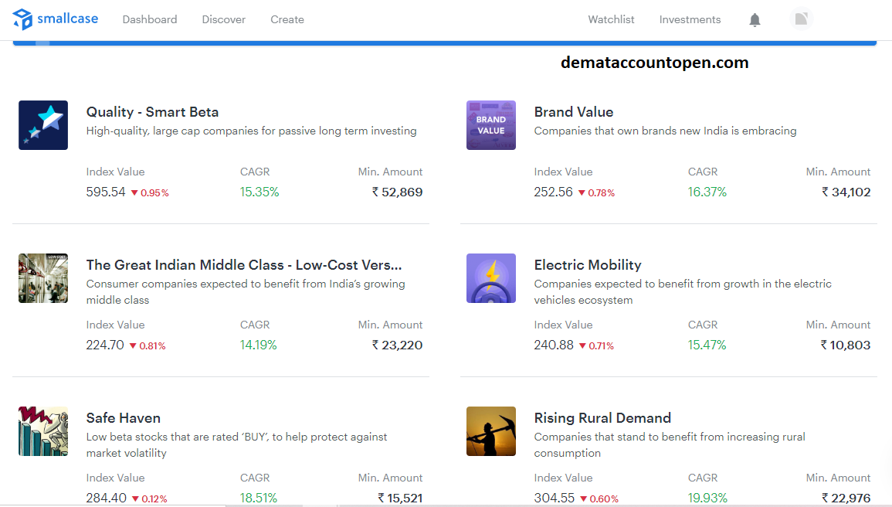This screenshot has width=892, height=507.
Task: Click Rising Rural Demand CAGR 19.93%
Action: point(707,498)
